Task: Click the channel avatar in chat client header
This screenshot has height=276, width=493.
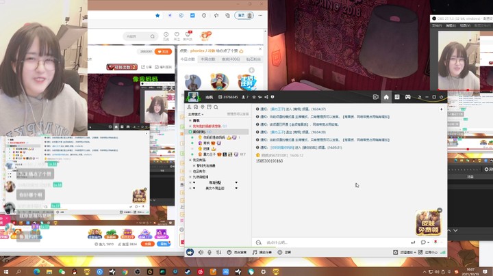Action: pyautogui.click(x=193, y=97)
